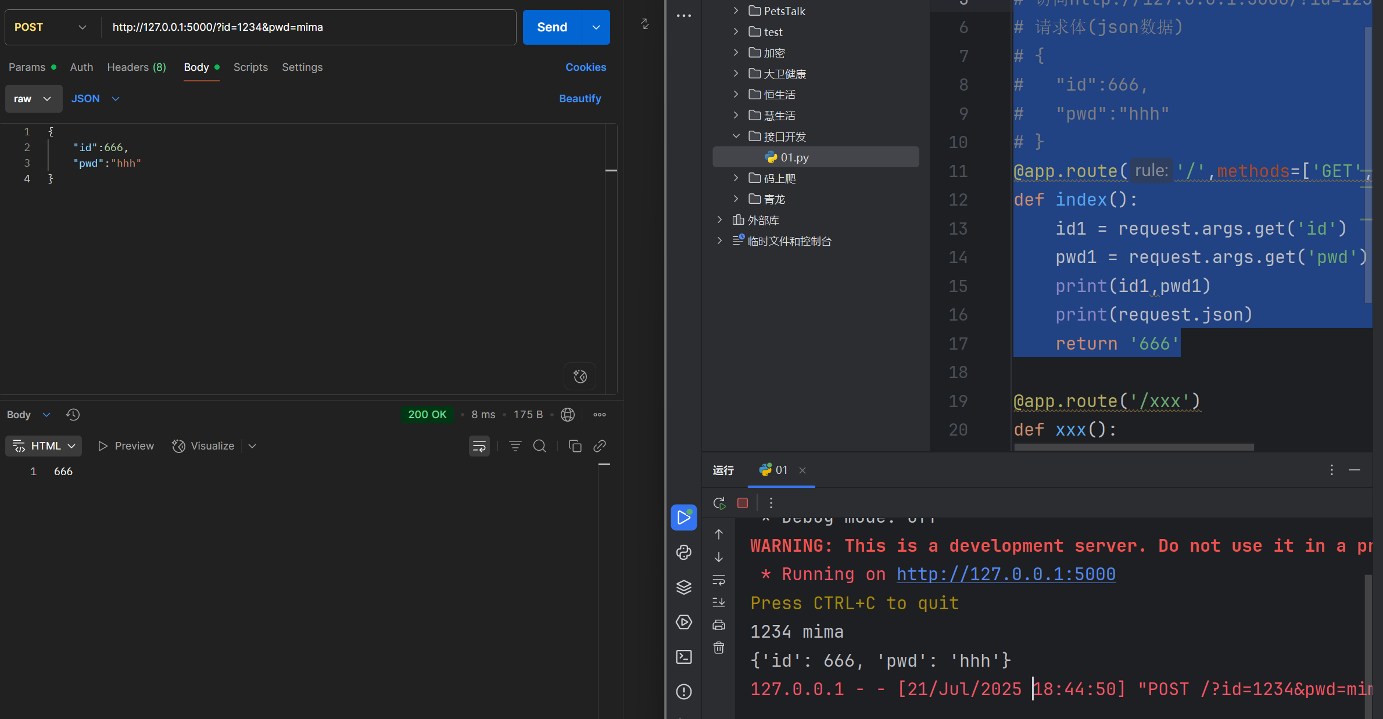Expand the 青龙 folder
Viewport: 1383px width, 719px height.
point(736,199)
